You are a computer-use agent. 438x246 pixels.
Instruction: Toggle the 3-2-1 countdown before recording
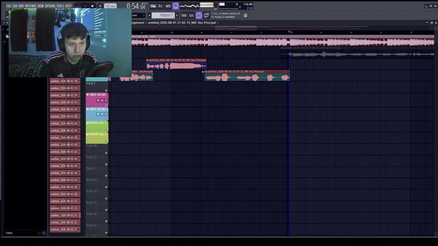[x=160, y=6]
